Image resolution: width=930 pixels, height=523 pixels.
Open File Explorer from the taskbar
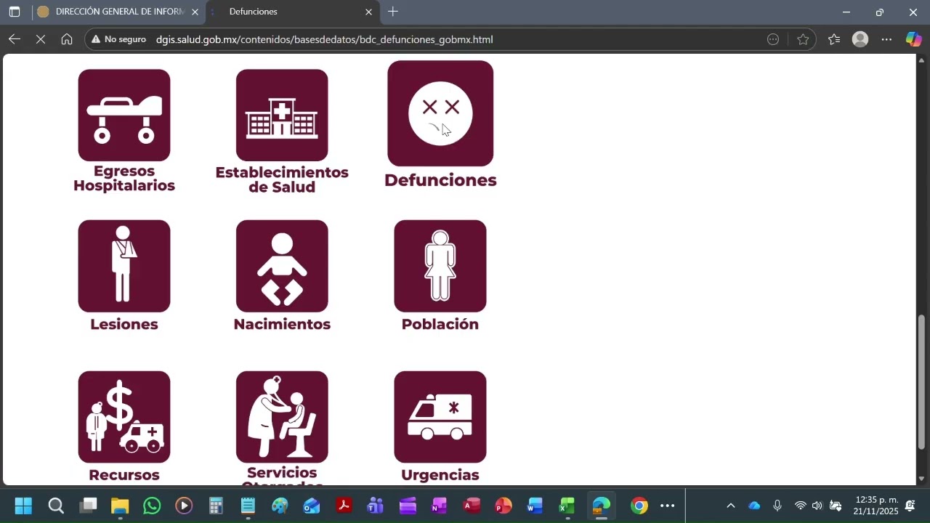pos(120,506)
